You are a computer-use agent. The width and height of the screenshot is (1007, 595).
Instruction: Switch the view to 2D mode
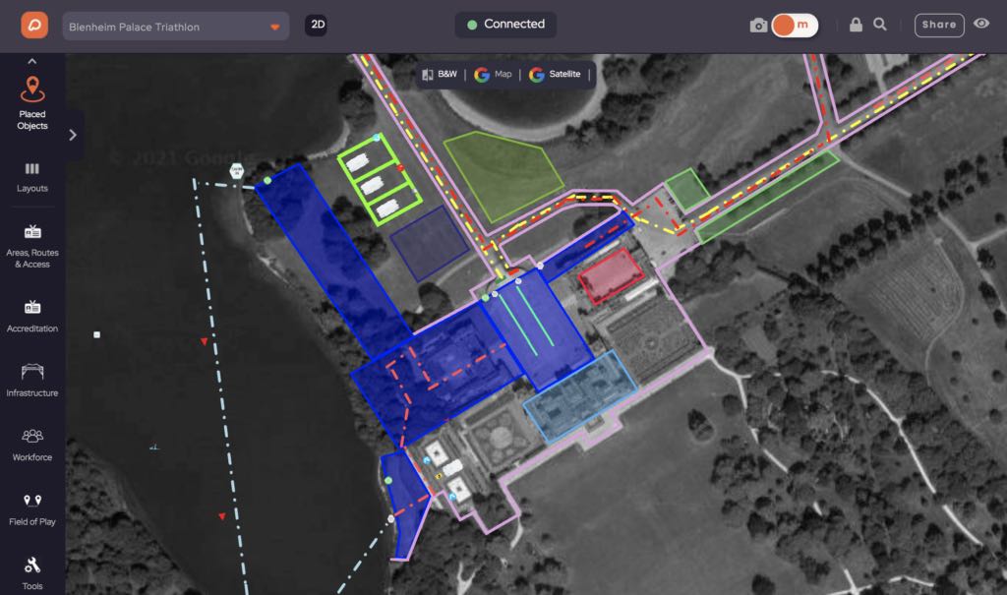click(316, 26)
